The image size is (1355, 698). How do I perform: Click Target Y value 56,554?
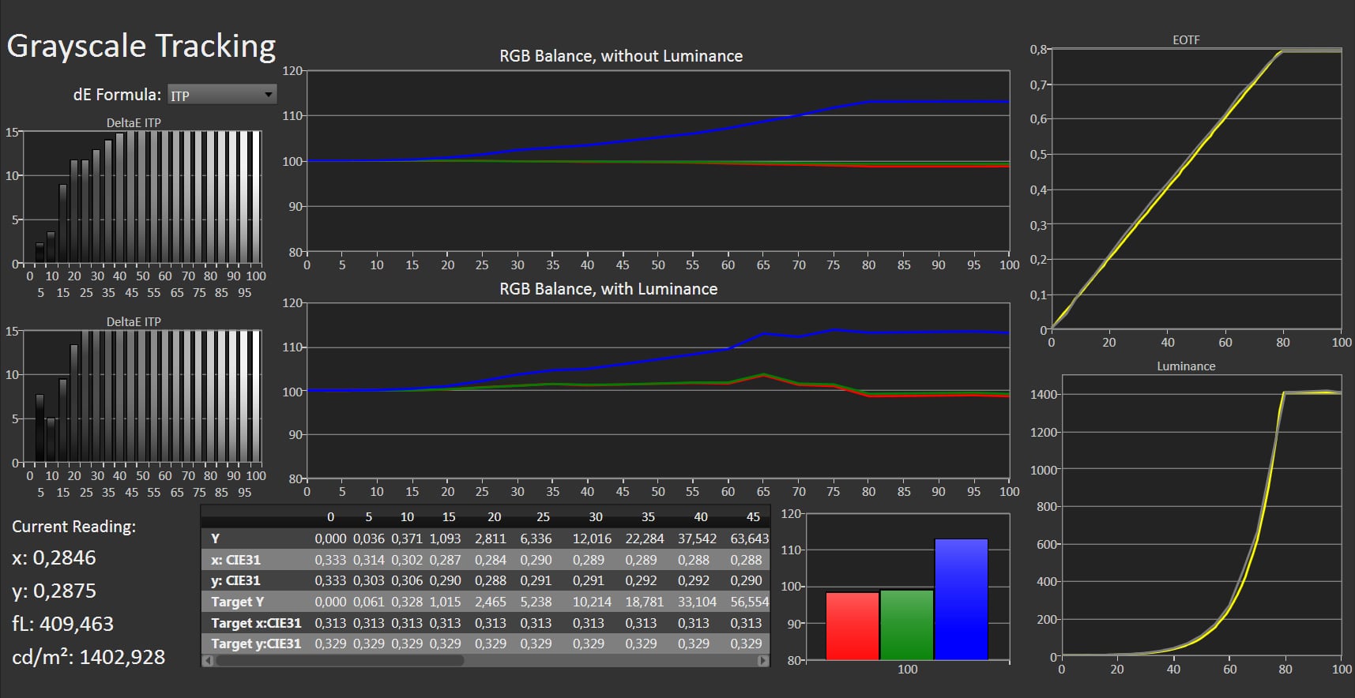point(749,602)
